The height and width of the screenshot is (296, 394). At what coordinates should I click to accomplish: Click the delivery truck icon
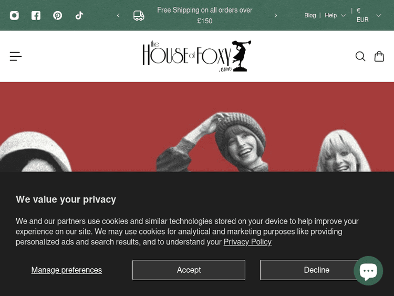(x=139, y=15)
